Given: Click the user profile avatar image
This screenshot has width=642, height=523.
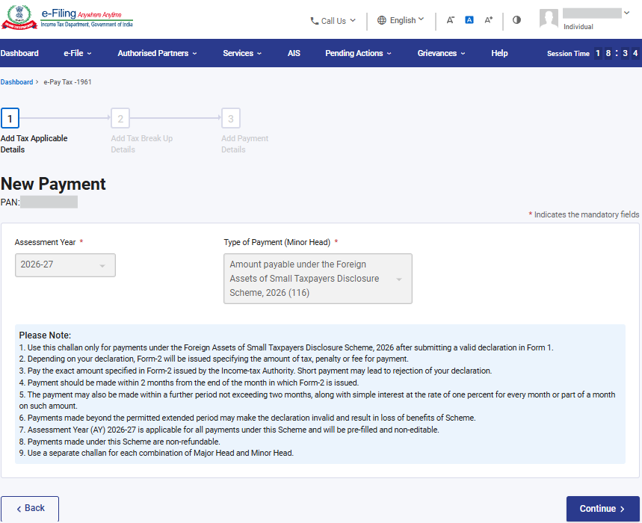Looking at the screenshot, I should click(549, 19).
